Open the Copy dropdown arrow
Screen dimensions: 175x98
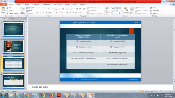(x=13, y=11)
